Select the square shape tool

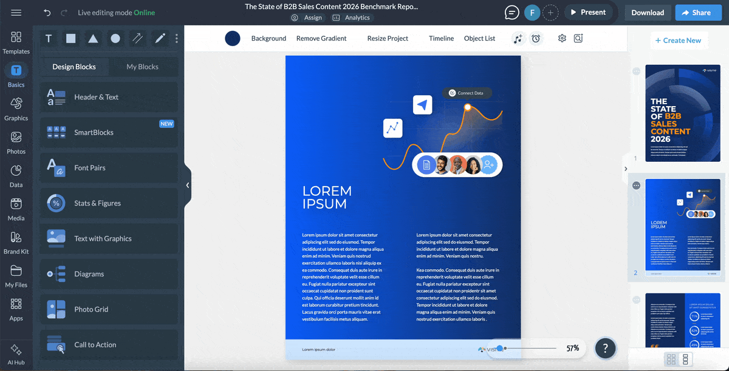71,38
